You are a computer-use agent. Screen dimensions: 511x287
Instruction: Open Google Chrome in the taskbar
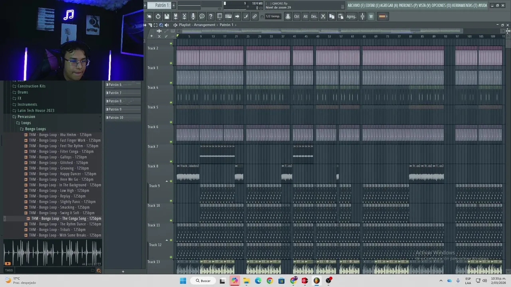[x=269, y=281]
